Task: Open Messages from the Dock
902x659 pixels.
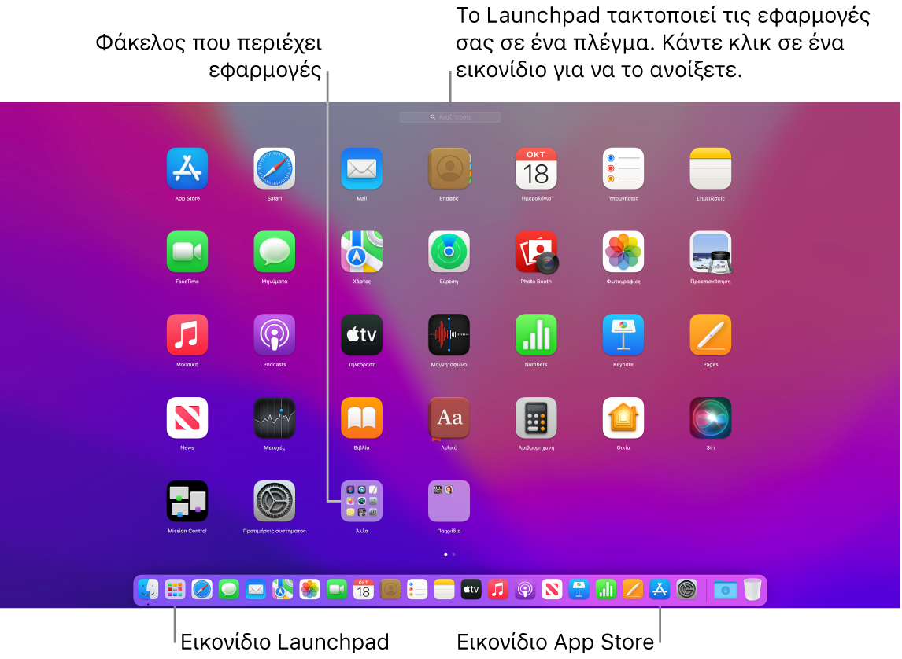Action: point(229,590)
